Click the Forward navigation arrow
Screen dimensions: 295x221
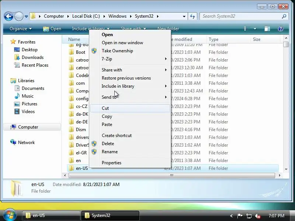tap(19, 16)
